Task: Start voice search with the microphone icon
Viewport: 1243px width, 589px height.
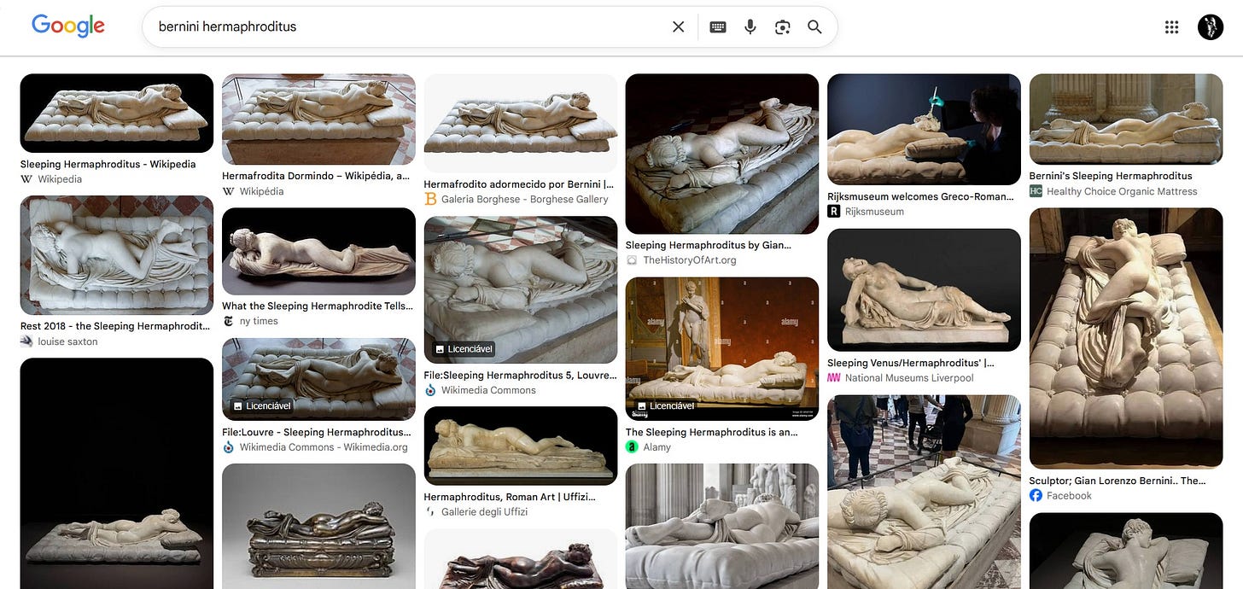Action: tap(750, 26)
